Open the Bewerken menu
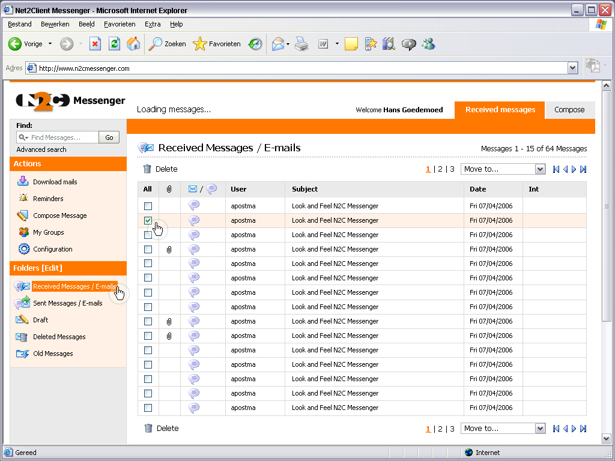 (55, 24)
